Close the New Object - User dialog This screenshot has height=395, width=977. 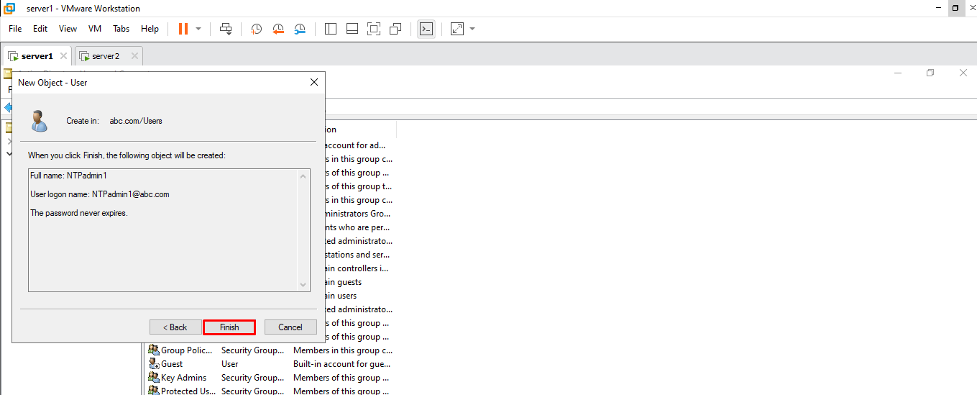pos(313,83)
